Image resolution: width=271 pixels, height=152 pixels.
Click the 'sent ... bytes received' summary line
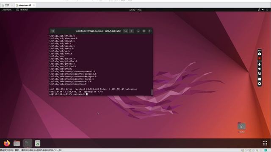[x=93, y=89]
